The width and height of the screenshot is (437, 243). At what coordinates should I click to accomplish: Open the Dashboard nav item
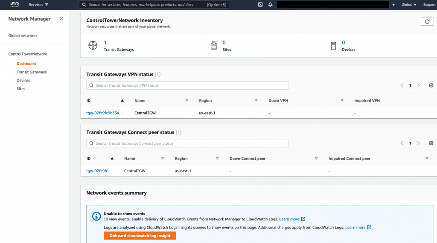pos(26,64)
